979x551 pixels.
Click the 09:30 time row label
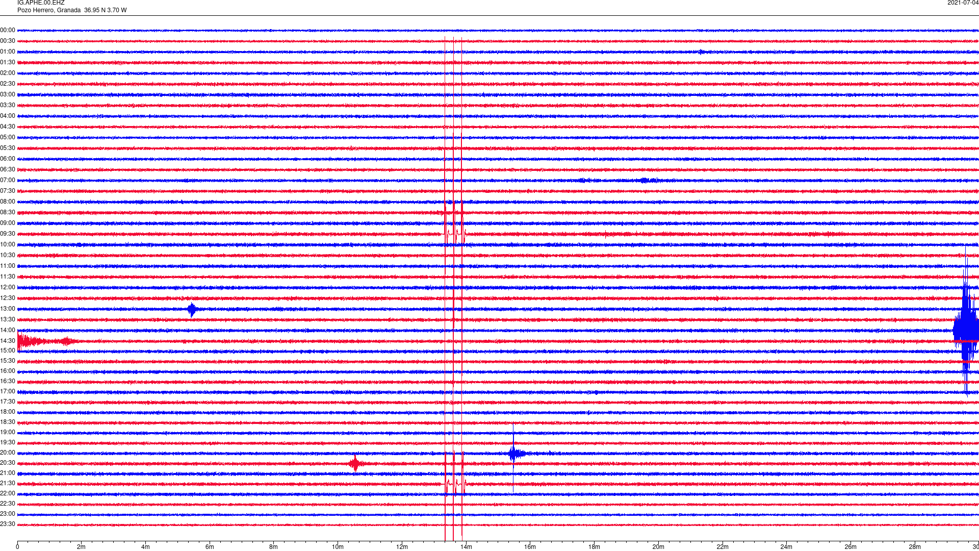coord(8,234)
